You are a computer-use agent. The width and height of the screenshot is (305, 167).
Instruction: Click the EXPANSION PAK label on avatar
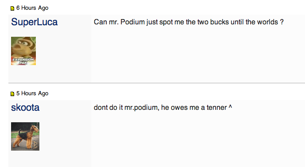point(23,61)
